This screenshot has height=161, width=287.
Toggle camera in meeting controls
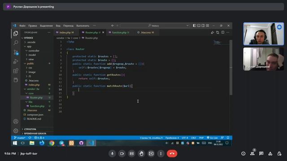tap(122, 154)
